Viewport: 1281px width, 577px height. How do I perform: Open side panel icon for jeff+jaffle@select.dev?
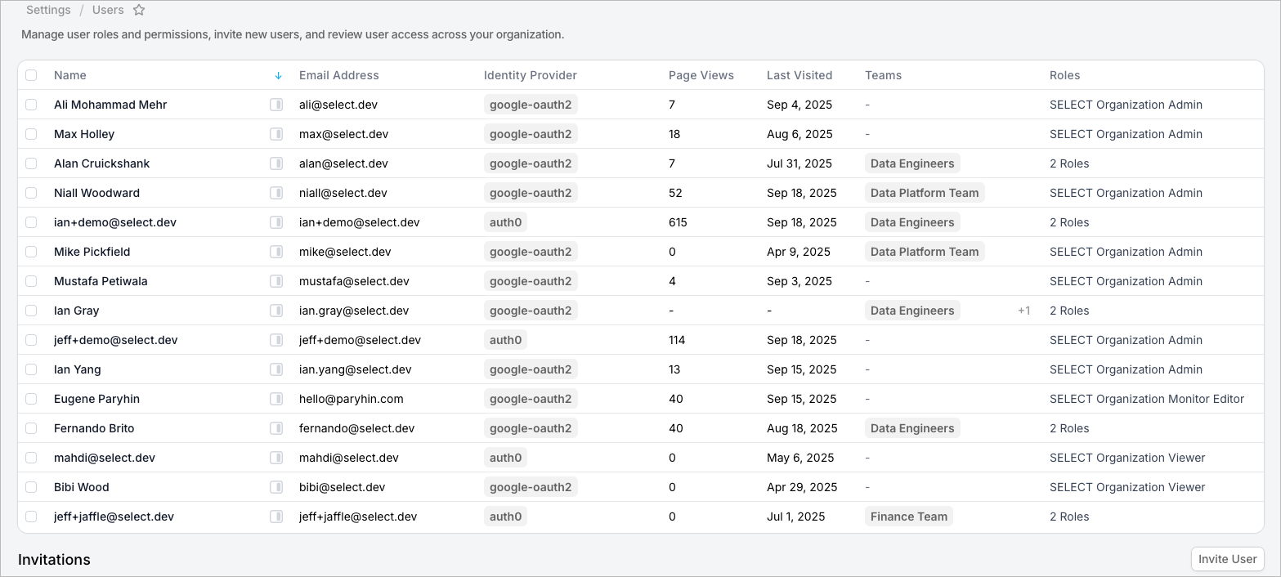click(276, 517)
